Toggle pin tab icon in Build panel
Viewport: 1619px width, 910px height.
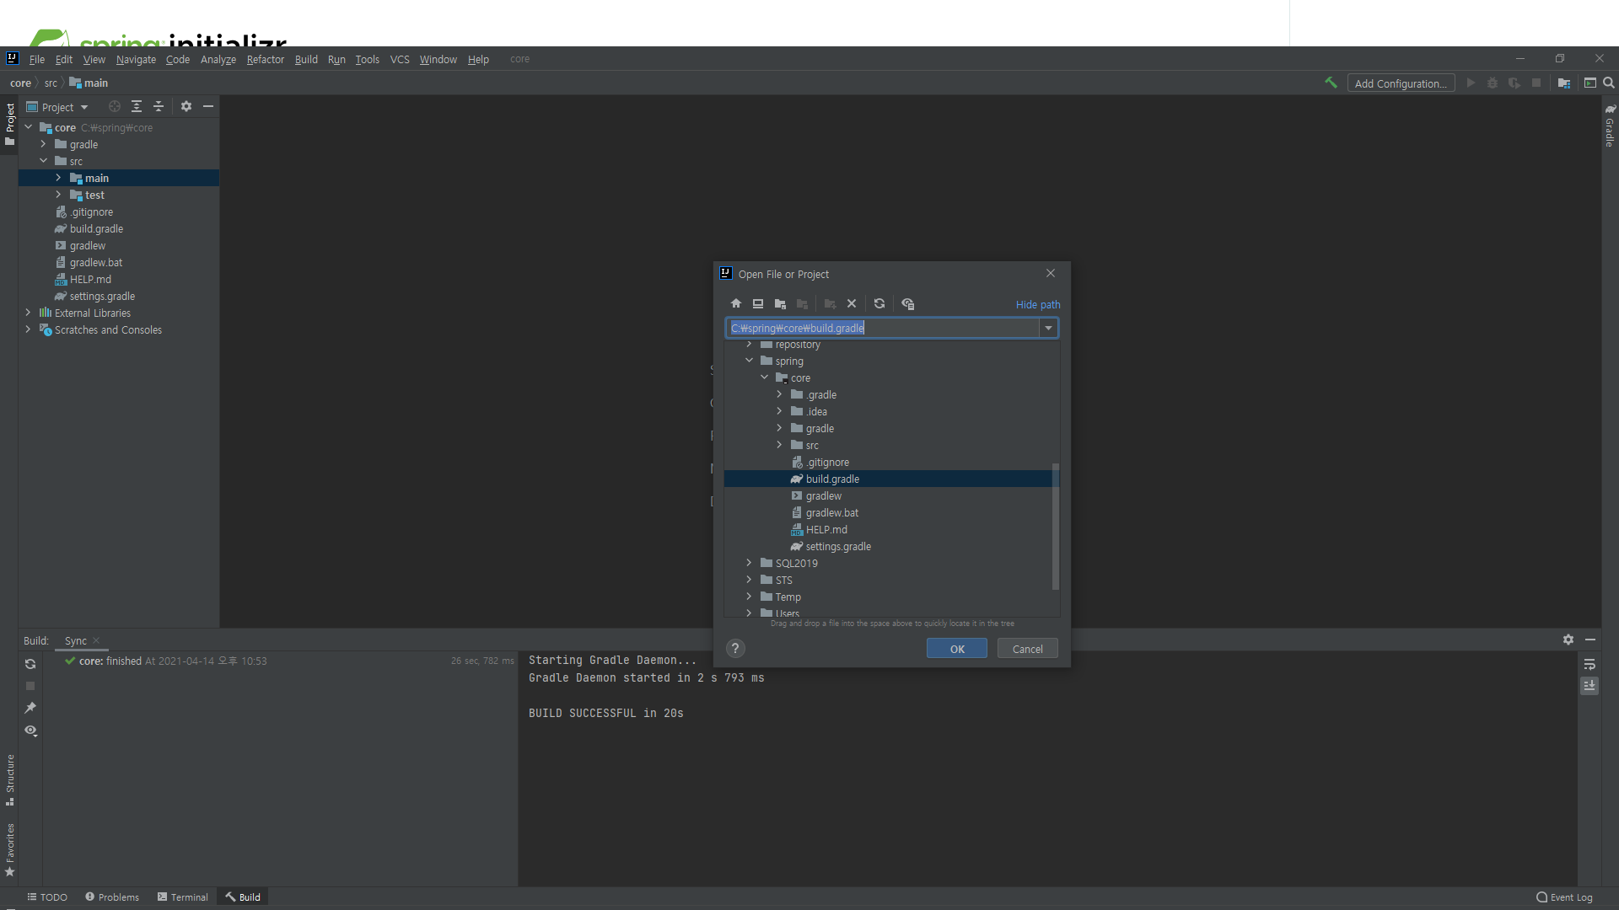coord(31,708)
